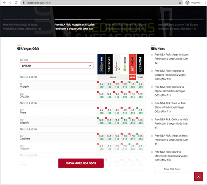Click Nuggets William Hill -3.0 spread cell
207x185 pixels.
(101, 85)
